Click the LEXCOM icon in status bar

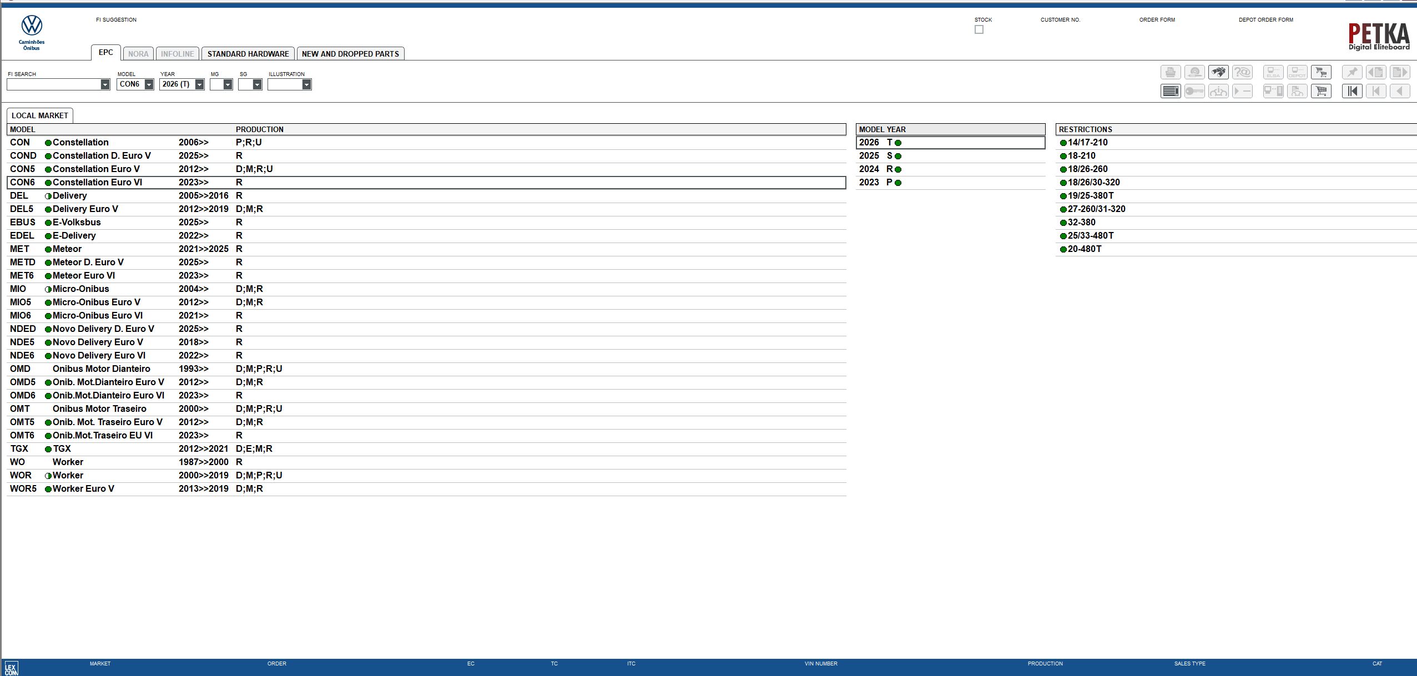(11, 668)
